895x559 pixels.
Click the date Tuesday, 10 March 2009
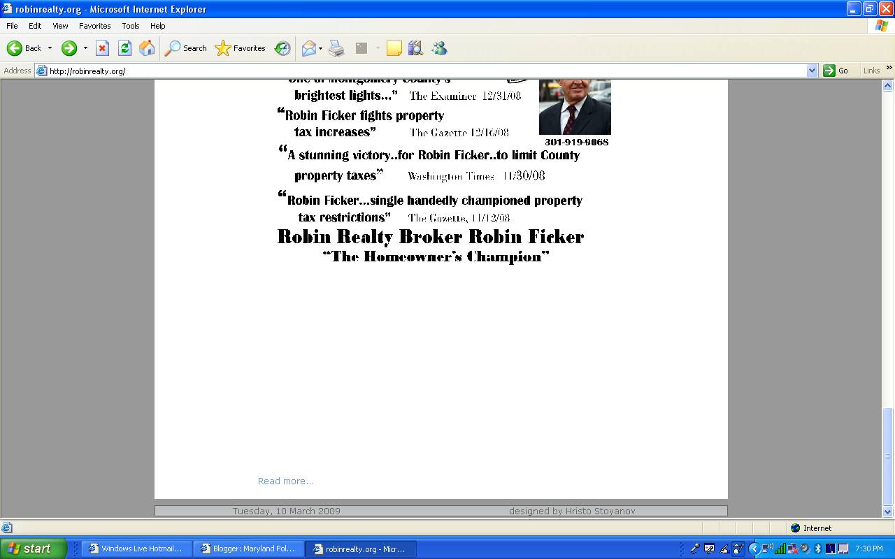(x=287, y=511)
